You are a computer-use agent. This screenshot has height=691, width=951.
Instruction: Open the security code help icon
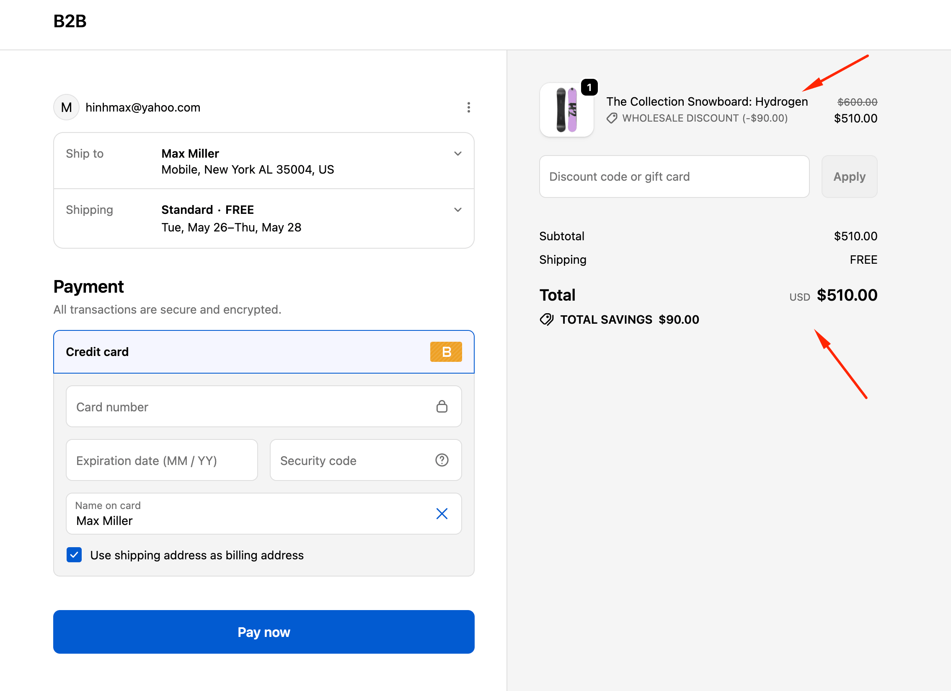click(442, 460)
